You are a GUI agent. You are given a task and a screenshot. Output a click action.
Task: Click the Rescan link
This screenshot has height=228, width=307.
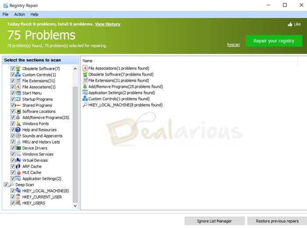click(233, 45)
